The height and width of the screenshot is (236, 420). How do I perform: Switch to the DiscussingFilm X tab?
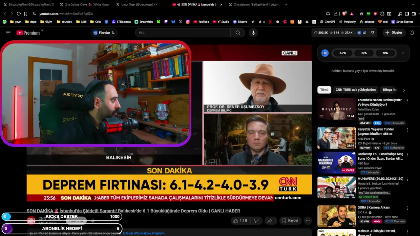[28, 5]
